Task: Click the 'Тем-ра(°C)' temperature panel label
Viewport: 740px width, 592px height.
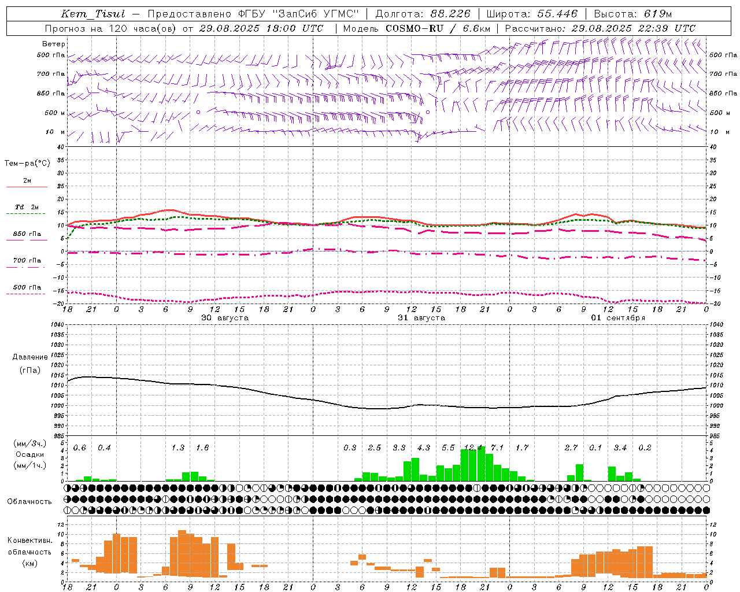Action: click(x=27, y=164)
